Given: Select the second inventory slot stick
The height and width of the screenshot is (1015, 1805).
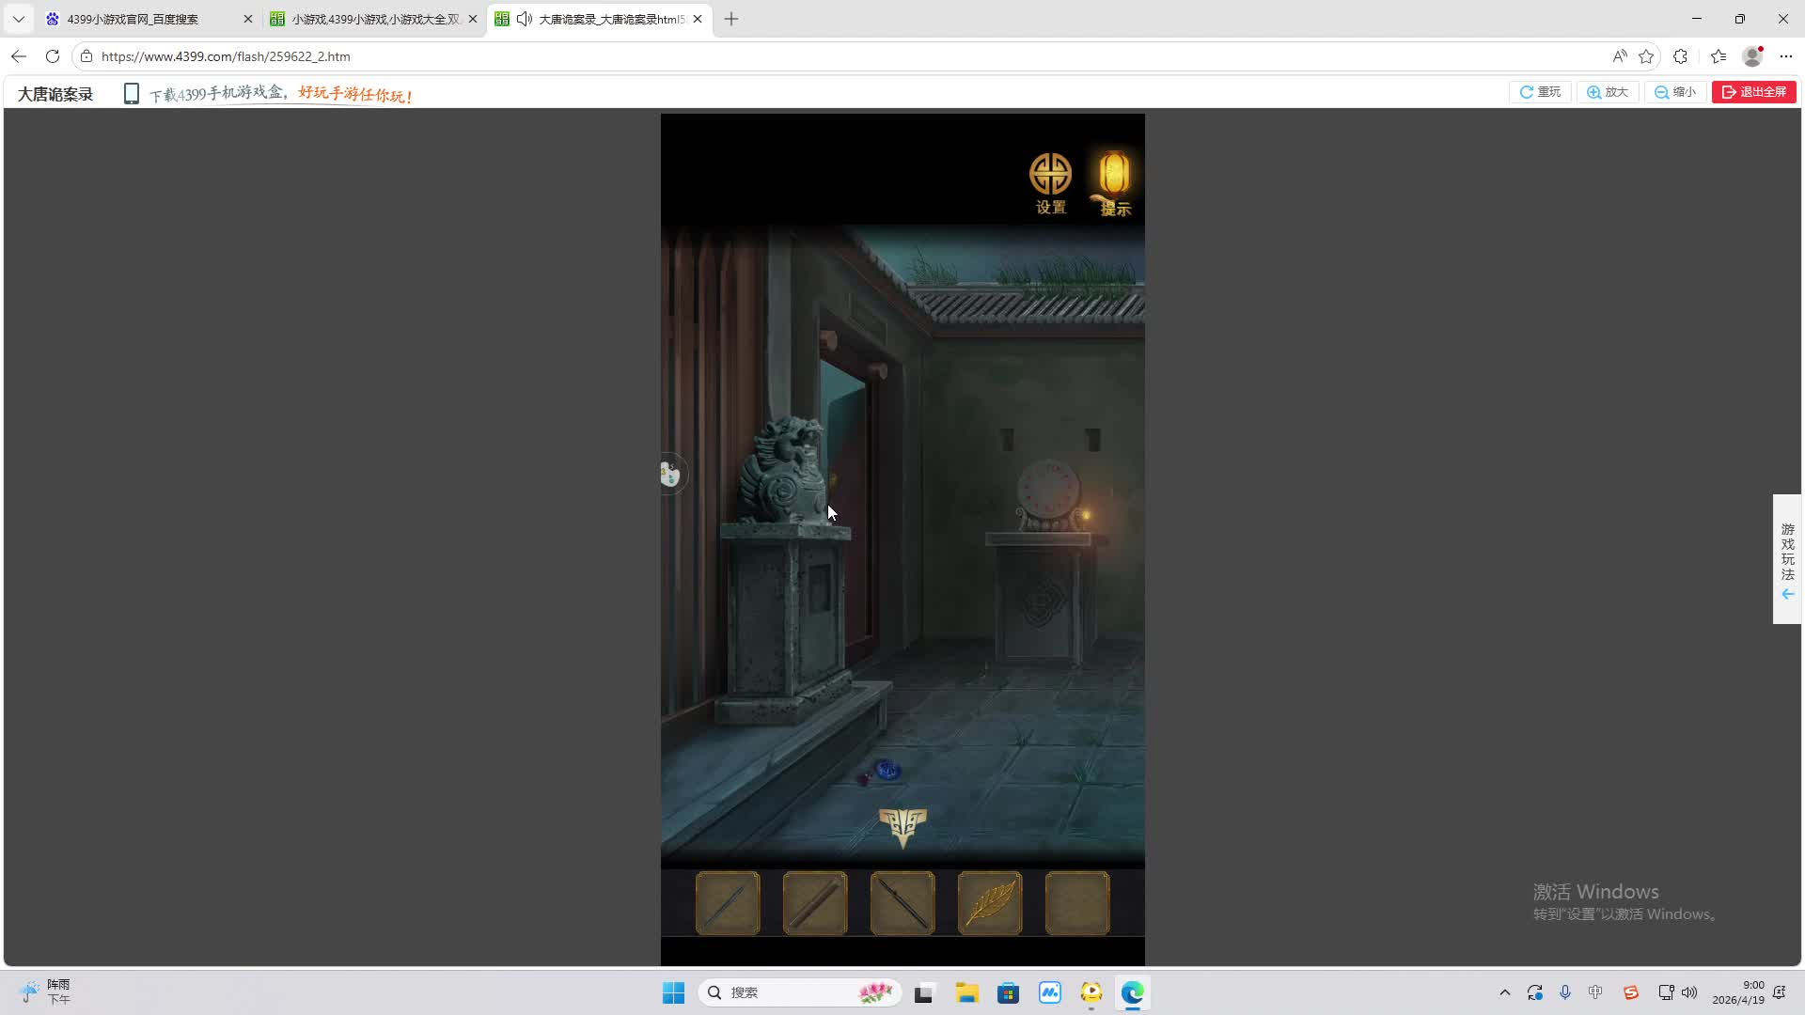Looking at the screenshot, I should pyautogui.click(x=815, y=903).
